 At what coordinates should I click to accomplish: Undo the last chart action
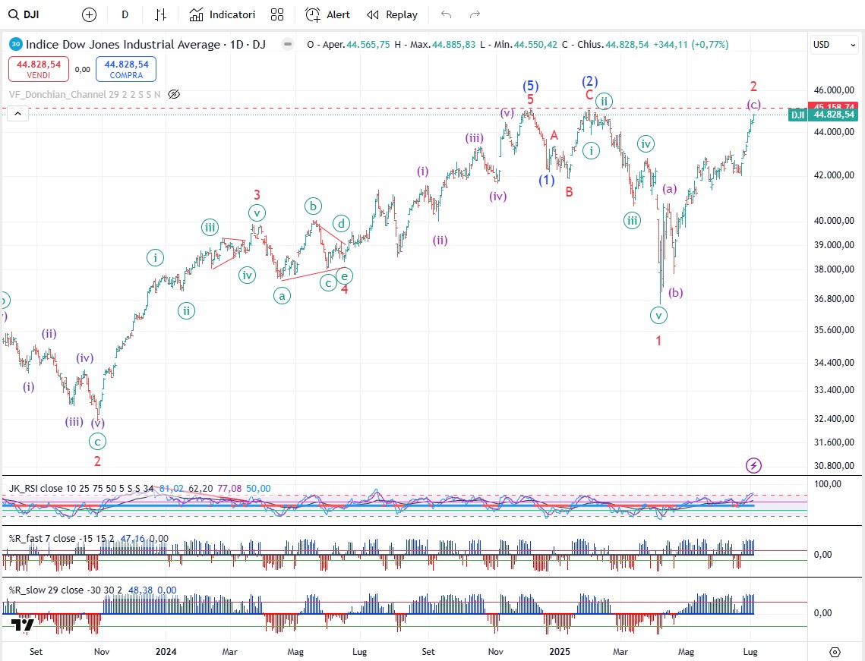(x=447, y=15)
